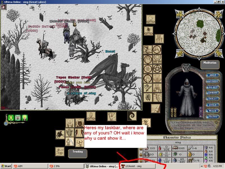Click the 'Beast' dragon name label
The width and height of the screenshot is (225, 169).
pyautogui.click(x=110, y=51)
